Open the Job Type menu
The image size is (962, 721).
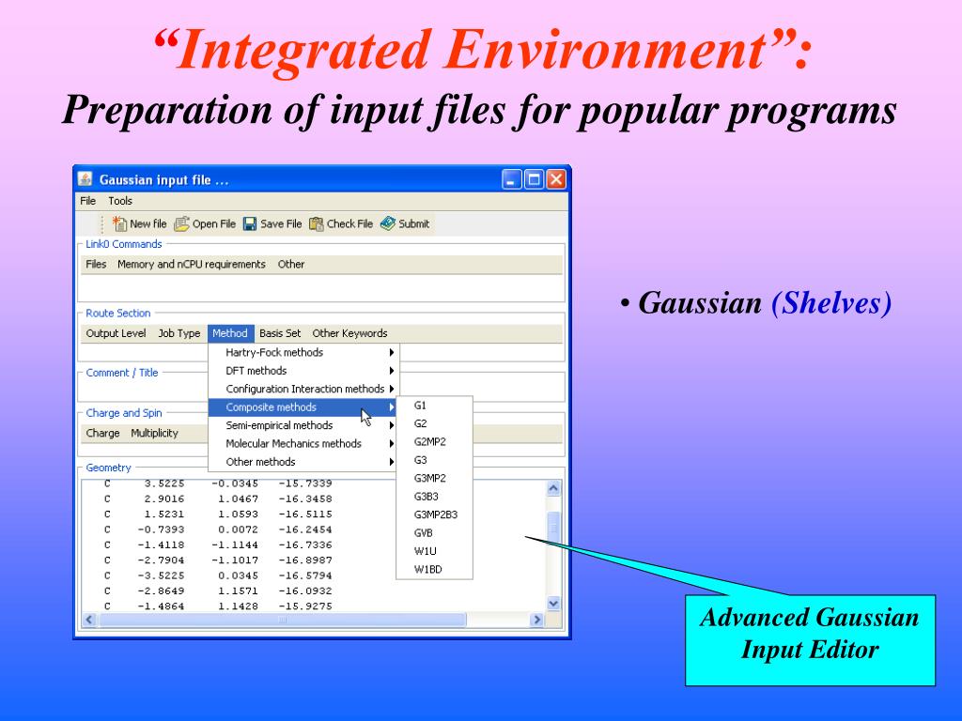[x=179, y=333]
